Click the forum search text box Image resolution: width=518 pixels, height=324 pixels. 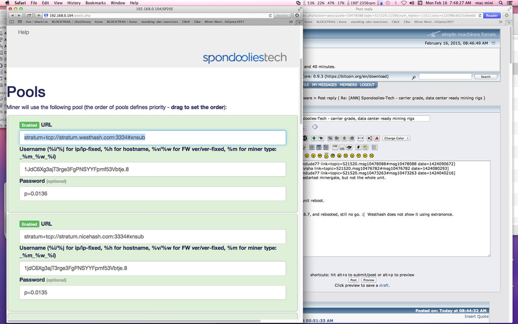(x=445, y=77)
